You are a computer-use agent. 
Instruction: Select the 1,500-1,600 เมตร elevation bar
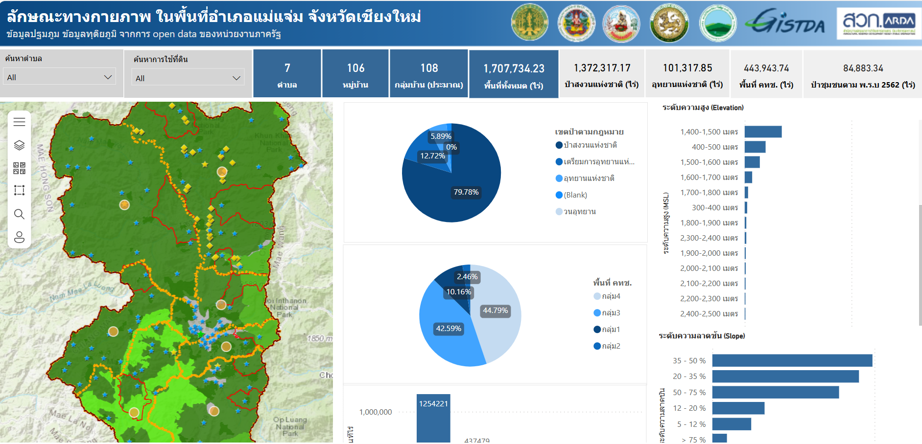tap(752, 162)
